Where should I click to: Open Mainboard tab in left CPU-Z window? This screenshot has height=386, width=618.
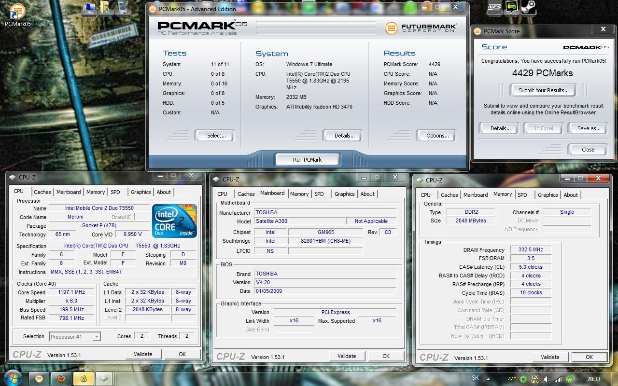click(x=69, y=192)
